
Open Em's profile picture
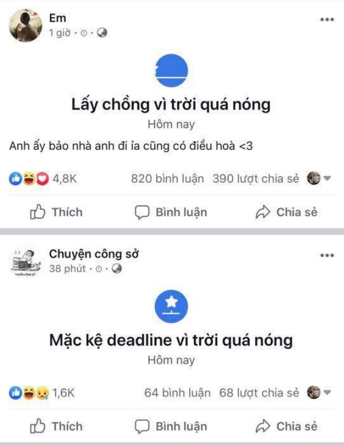[26, 26]
